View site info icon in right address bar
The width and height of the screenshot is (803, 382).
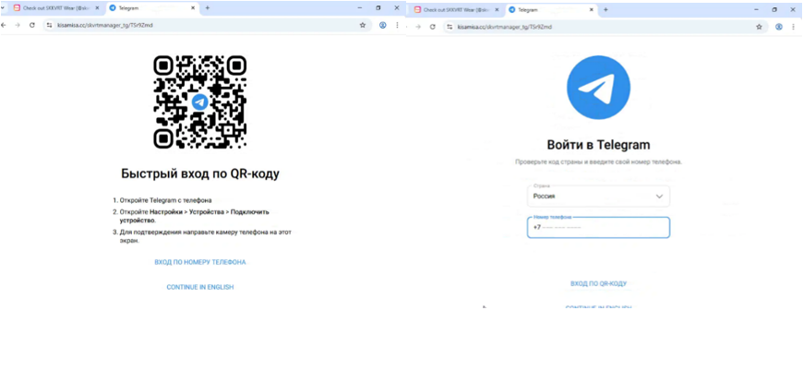[449, 27]
